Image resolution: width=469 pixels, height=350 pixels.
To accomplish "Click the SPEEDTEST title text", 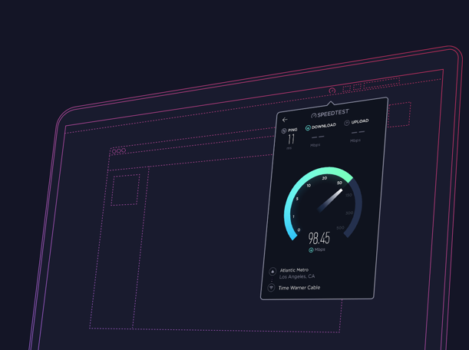I will (333, 114).
